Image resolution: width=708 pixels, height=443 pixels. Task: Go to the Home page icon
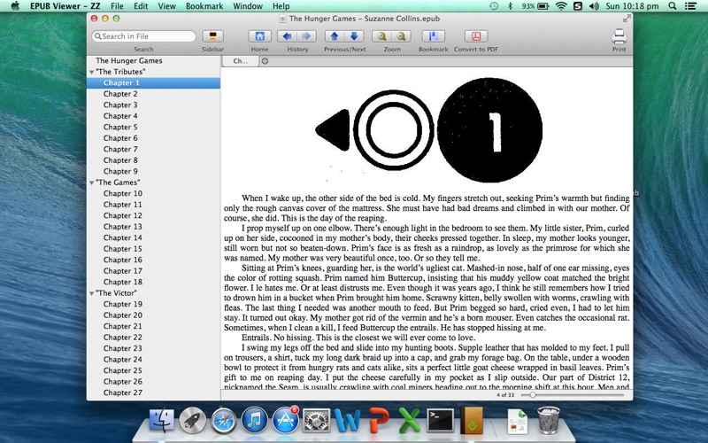(259, 36)
